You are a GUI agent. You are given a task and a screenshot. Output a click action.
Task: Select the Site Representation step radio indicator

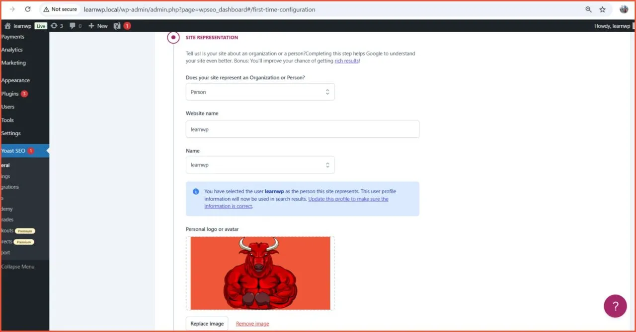click(173, 37)
